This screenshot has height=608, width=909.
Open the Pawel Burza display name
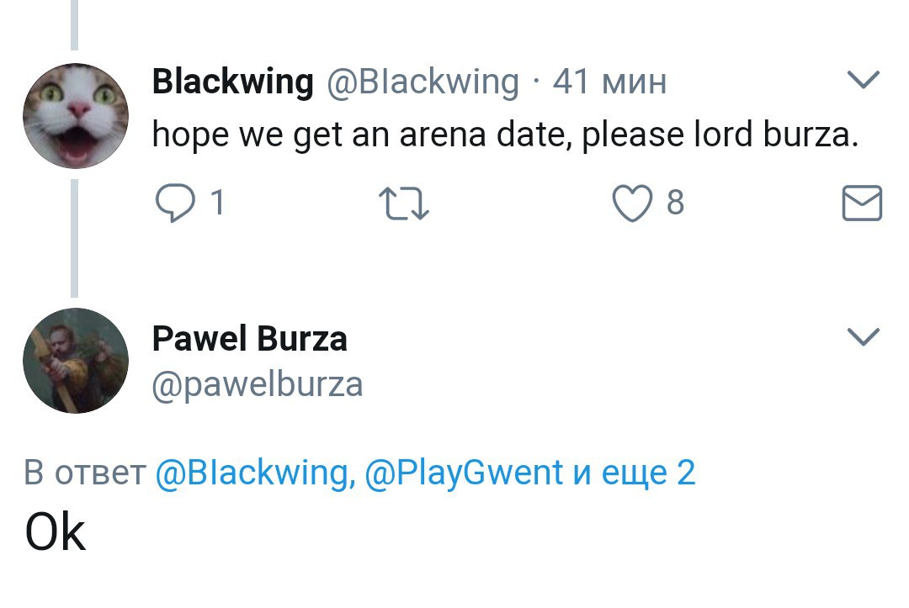(x=249, y=339)
